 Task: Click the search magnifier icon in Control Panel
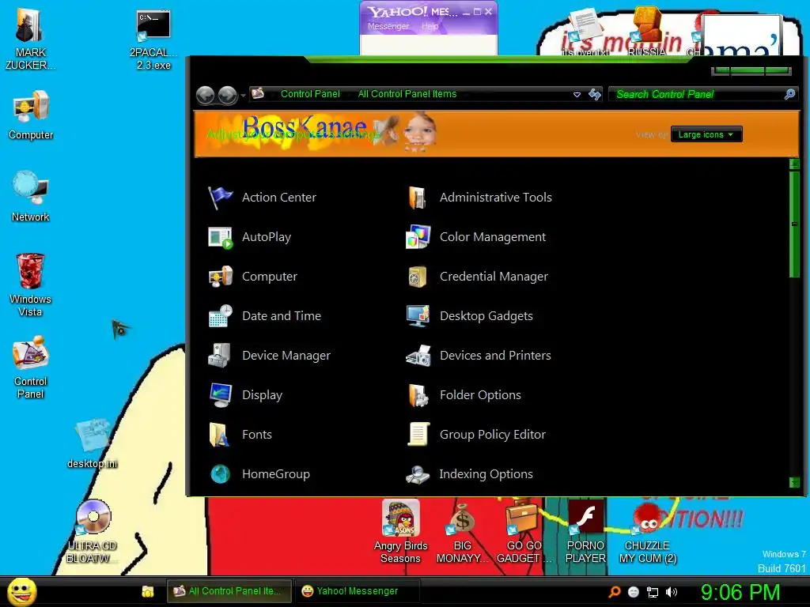tap(789, 95)
